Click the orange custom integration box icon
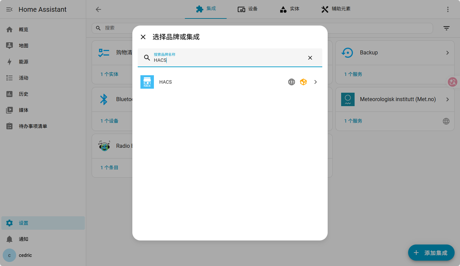Viewport: 460px width, 266px height. (x=303, y=82)
